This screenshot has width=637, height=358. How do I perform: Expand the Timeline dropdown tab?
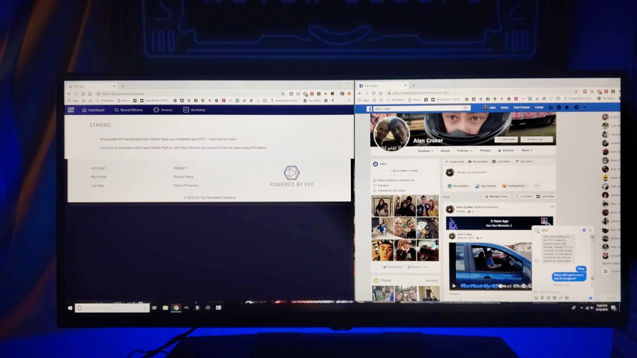click(425, 151)
